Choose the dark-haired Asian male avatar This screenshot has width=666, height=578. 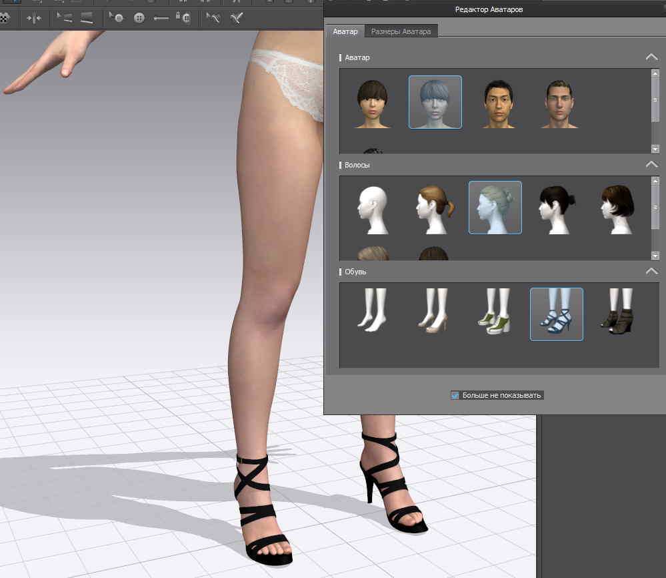(498, 103)
